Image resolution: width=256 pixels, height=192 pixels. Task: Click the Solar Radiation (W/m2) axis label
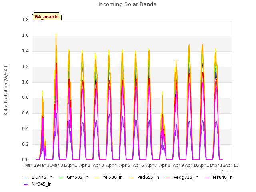tap(6, 91)
